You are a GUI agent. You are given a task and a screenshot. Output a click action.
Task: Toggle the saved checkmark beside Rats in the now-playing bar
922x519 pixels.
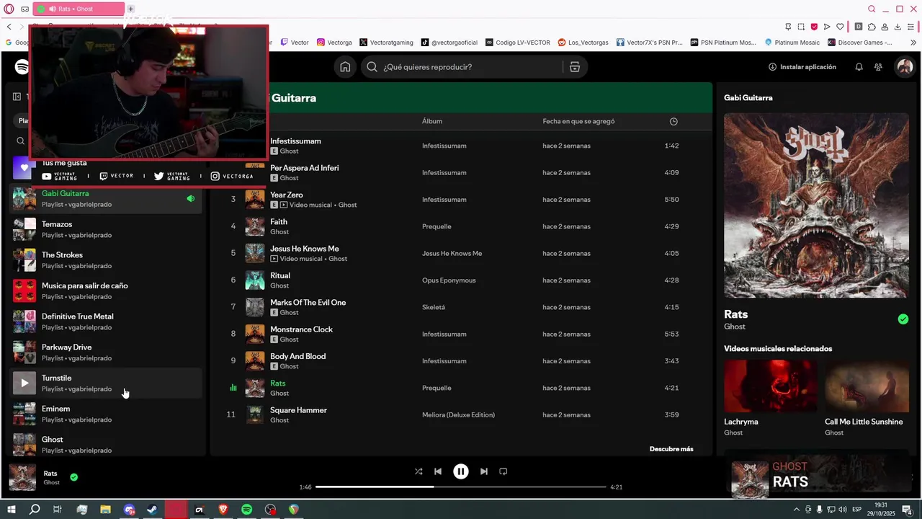pyautogui.click(x=73, y=477)
